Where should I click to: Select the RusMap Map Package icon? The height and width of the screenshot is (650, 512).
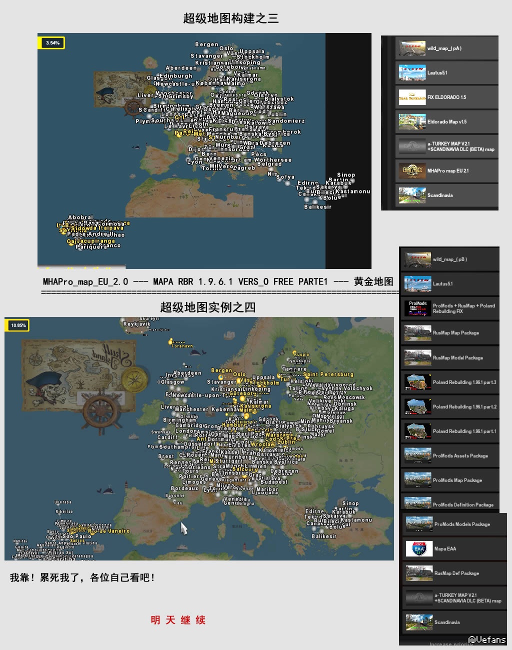(417, 332)
